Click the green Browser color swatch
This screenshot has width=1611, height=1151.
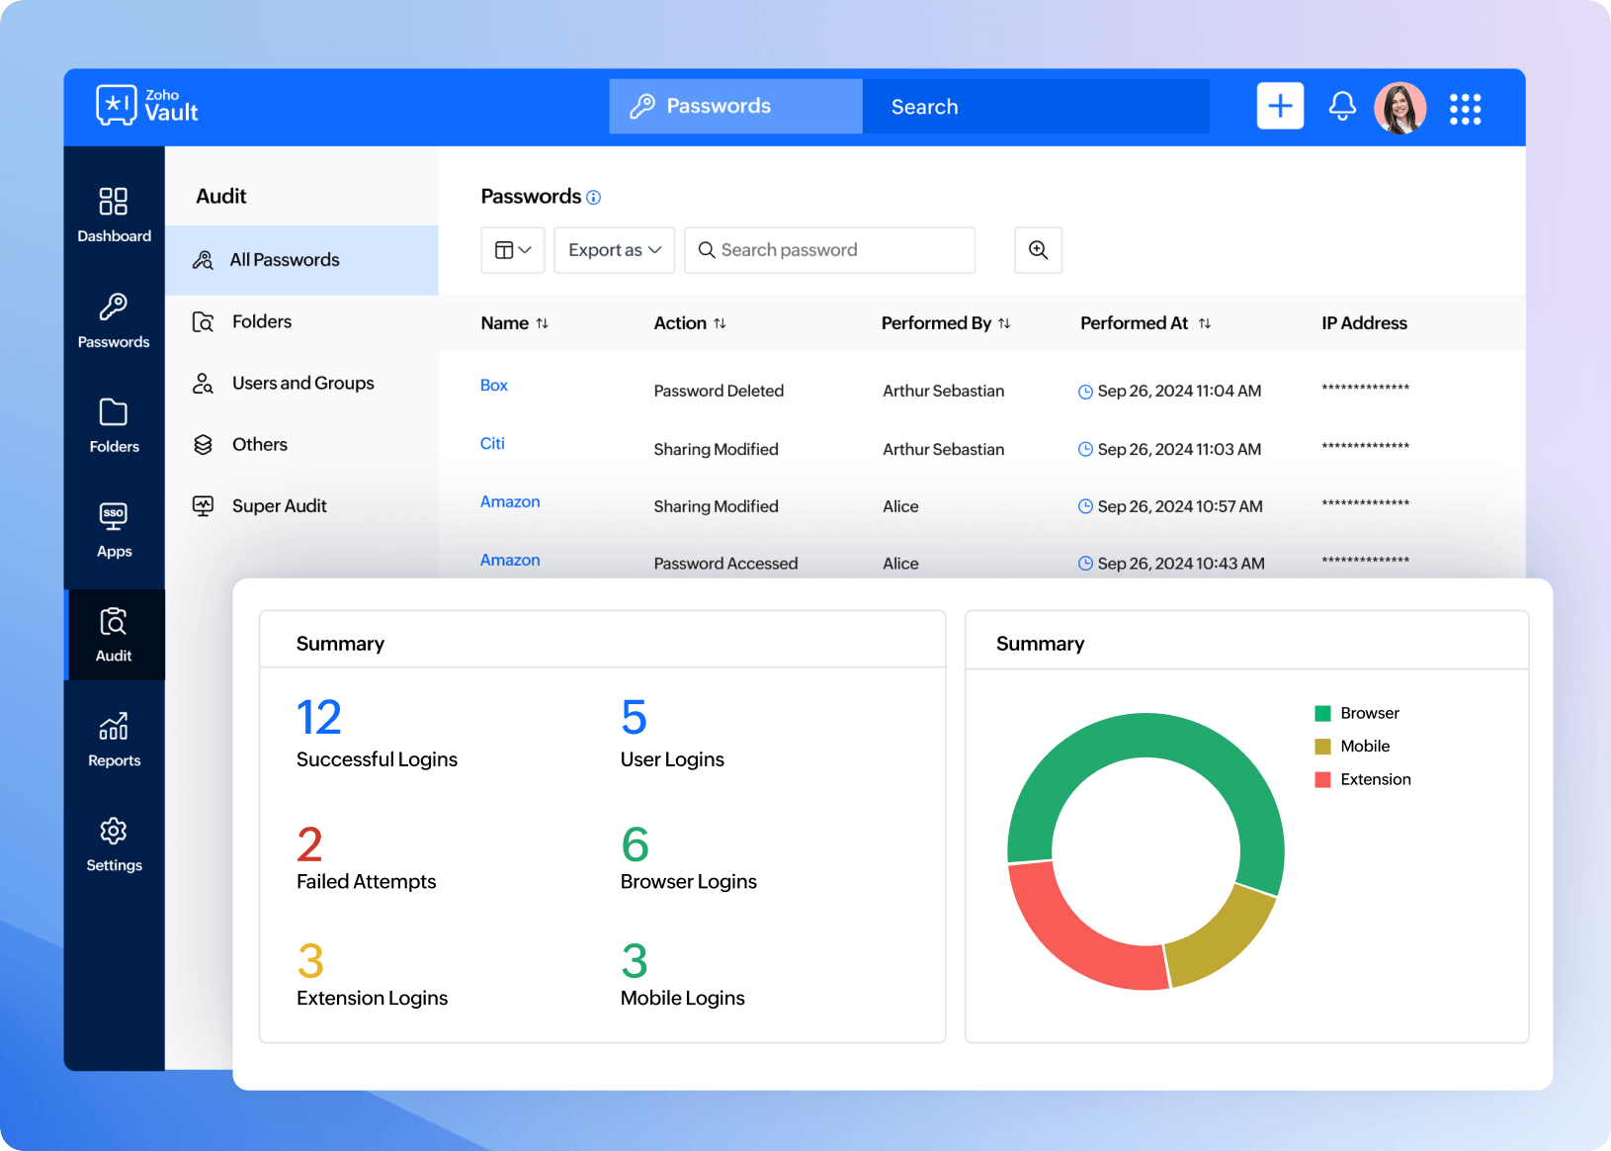pos(1321,712)
